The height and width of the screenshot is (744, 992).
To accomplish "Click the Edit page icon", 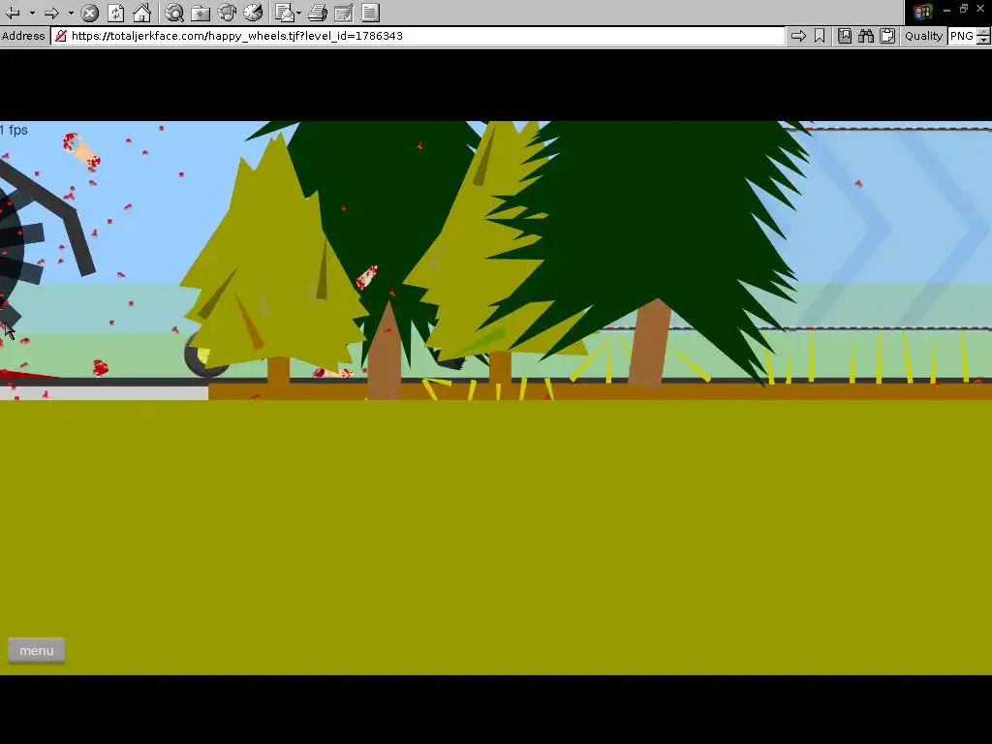I will click(344, 13).
